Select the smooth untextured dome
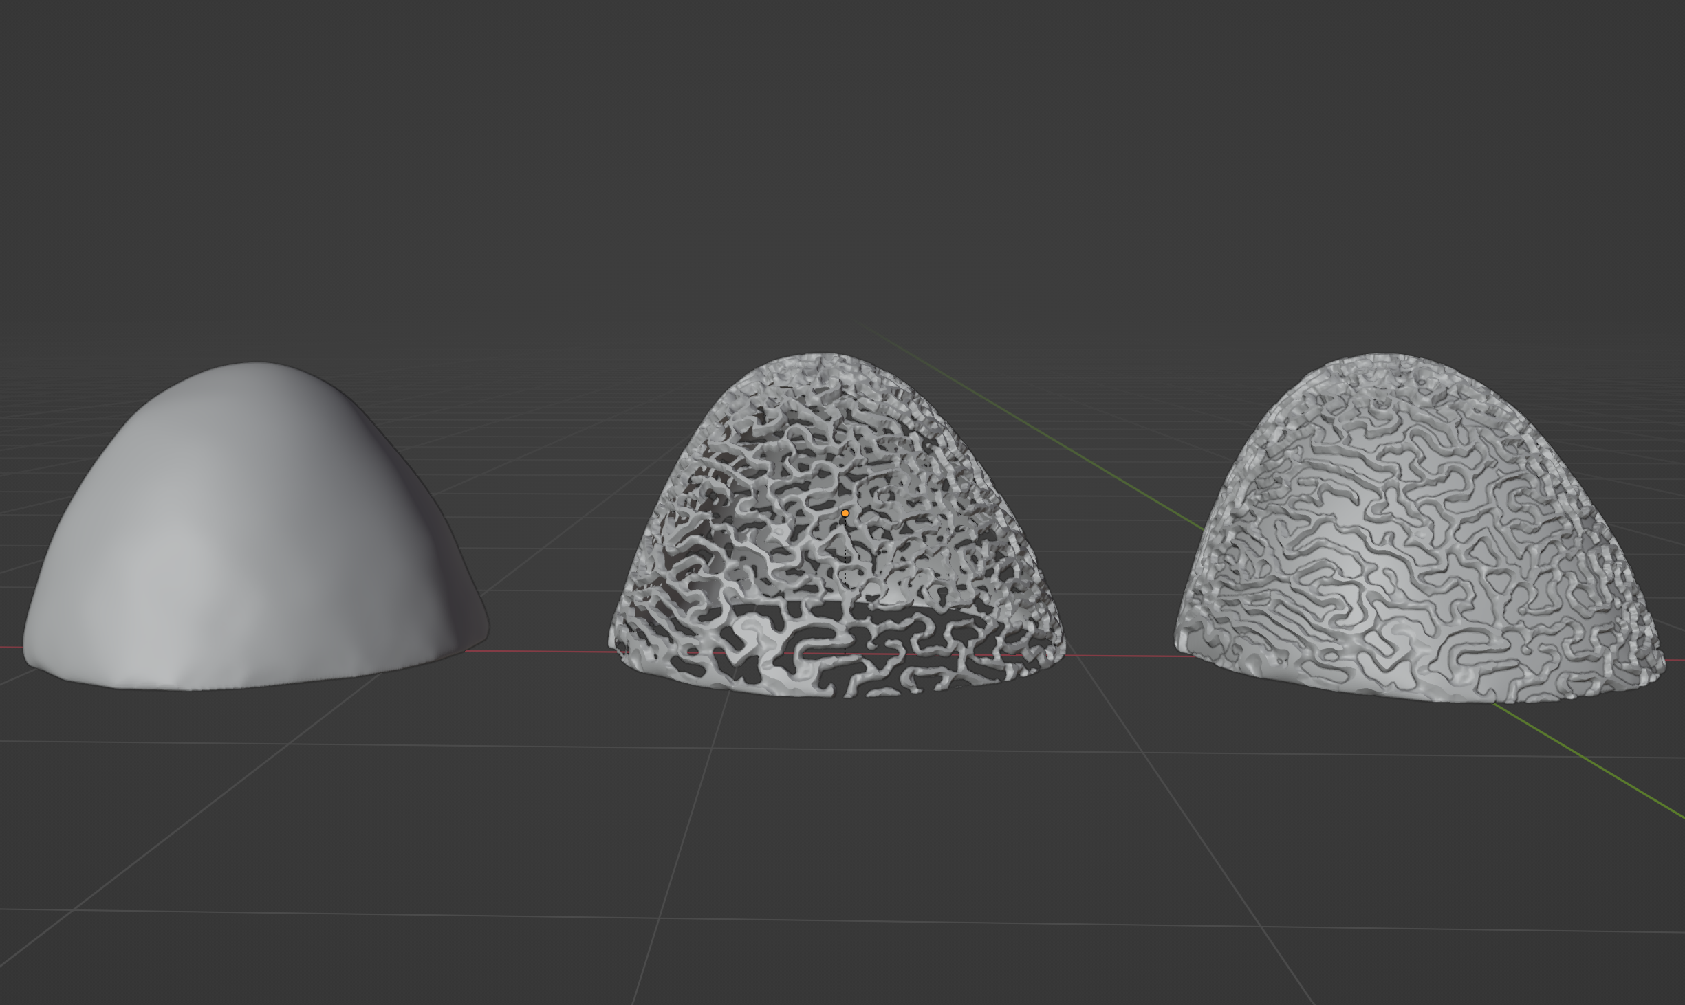Image resolution: width=1685 pixels, height=1005 pixels. pyautogui.click(x=234, y=536)
